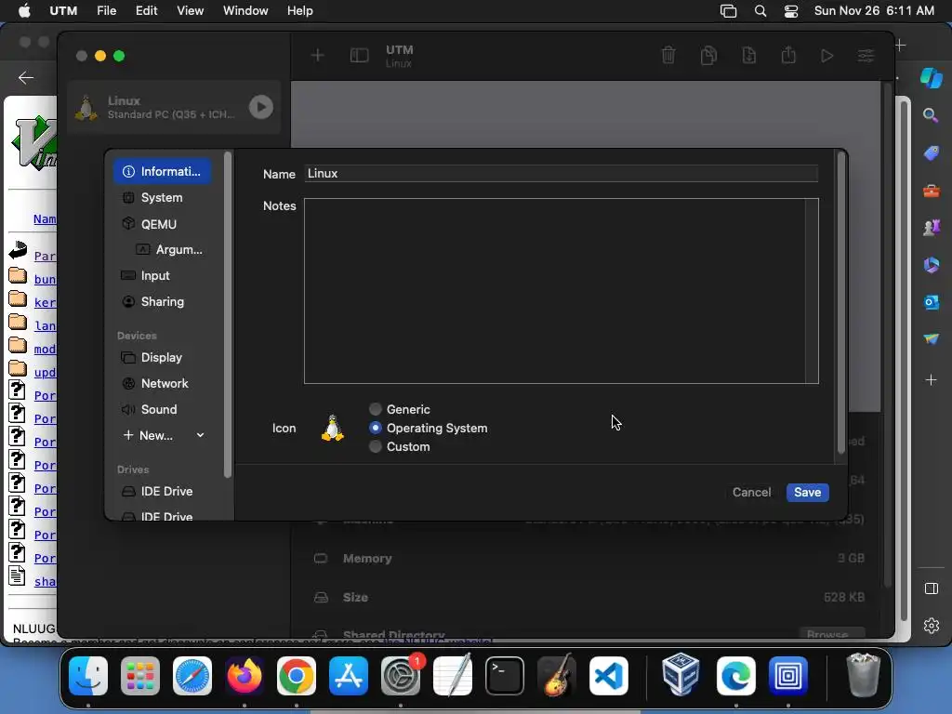Open the App Store from the Dock
Image resolution: width=952 pixels, height=714 pixels.
349,676
